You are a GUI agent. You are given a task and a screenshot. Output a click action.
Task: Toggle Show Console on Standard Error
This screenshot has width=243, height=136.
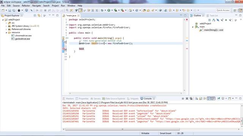213,99
